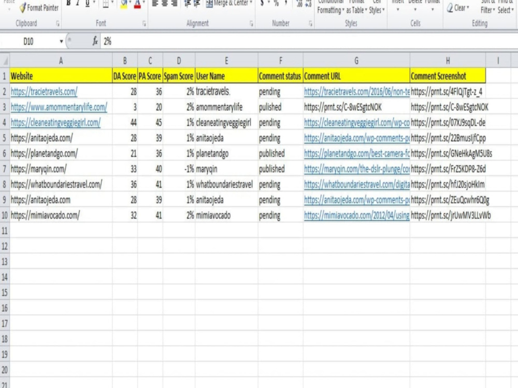Select the 'Spam Score' header cell
The height and width of the screenshot is (388, 518).
[x=179, y=76]
